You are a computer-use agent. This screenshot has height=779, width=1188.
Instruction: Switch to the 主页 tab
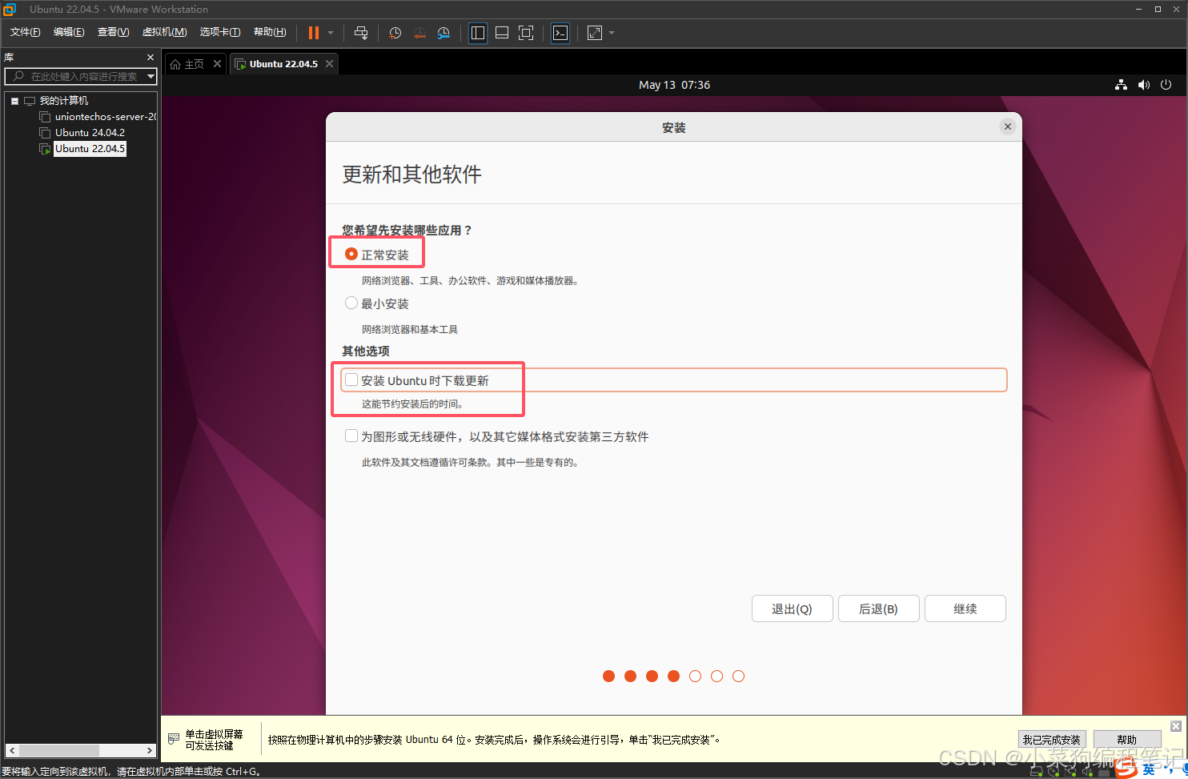point(192,63)
